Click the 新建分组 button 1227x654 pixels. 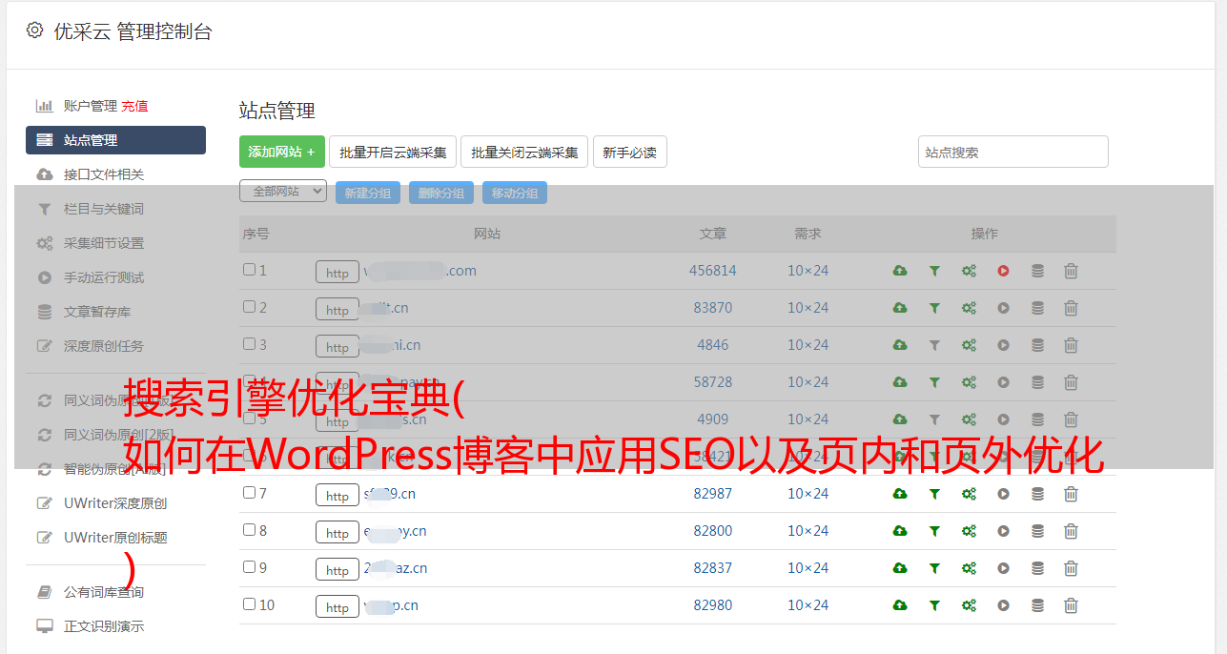pos(368,193)
